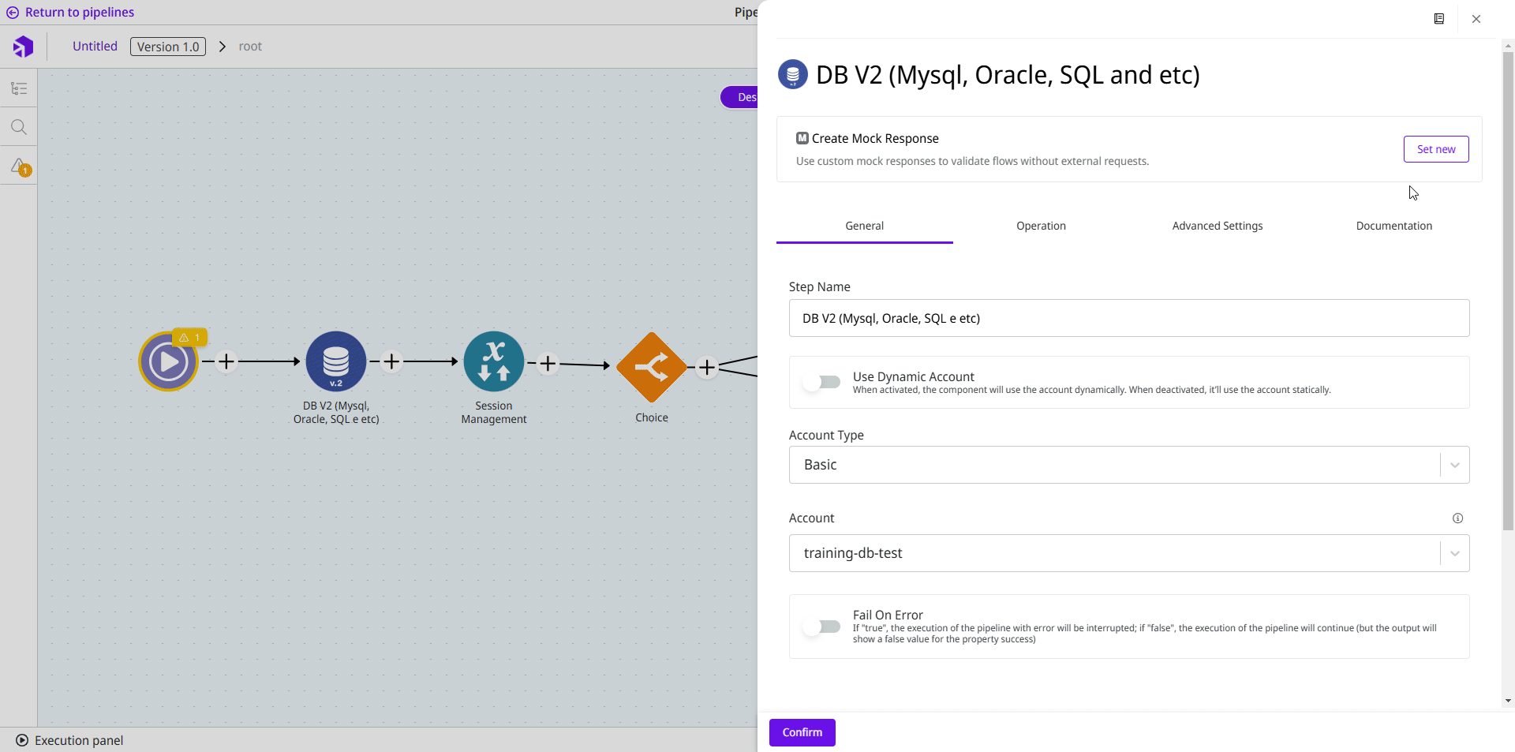Viewport: 1515px width, 752px height.
Task: Click the notes icon in panel header
Action: (1439, 19)
